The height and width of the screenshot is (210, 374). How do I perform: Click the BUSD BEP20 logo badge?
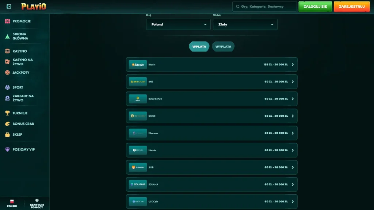coord(138,99)
